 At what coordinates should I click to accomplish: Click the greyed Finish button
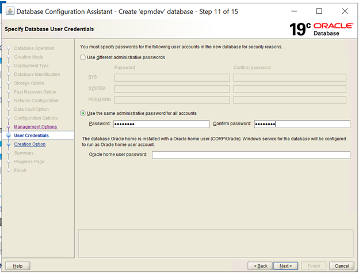[314, 266]
